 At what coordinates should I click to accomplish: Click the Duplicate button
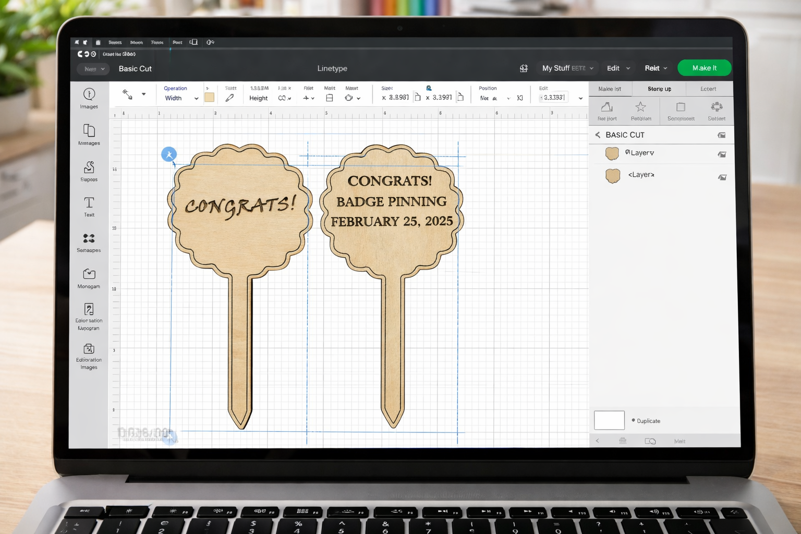pos(648,421)
